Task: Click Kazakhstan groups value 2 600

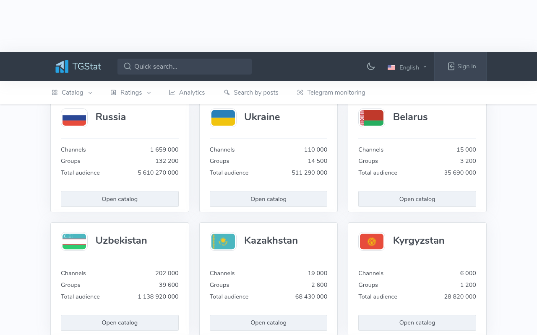Action: click(319, 285)
